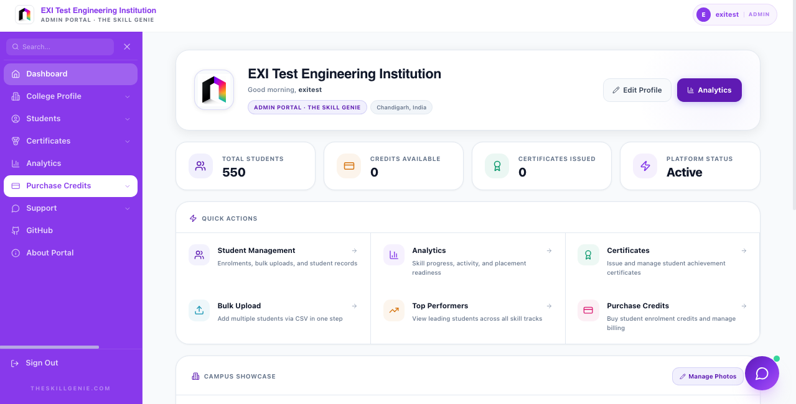The image size is (796, 404).
Task: Click into the sidebar Search field
Action: [60, 47]
